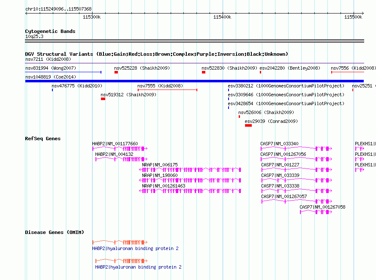Click NRAP|NM_198060 transcript label
This screenshot has width=376, height=280.
(160, 175)
